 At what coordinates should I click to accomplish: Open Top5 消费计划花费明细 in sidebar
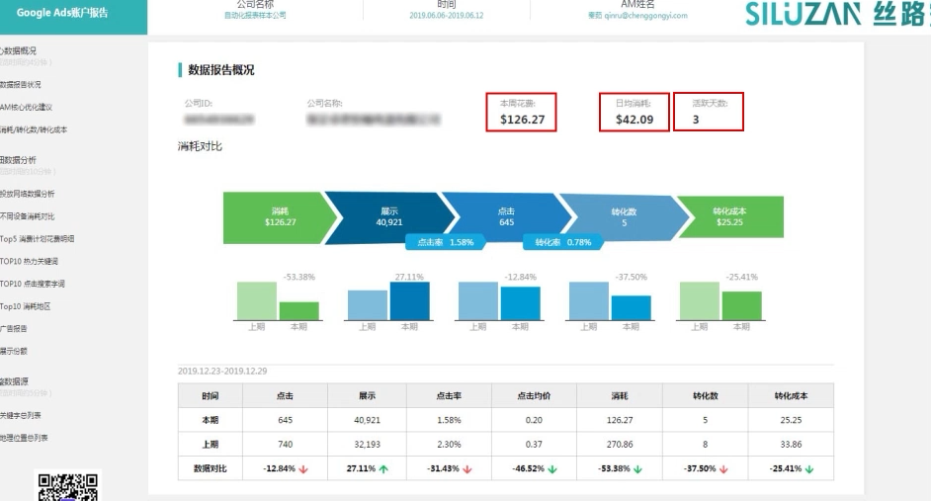pyautogui.click(x=38, y=238)
